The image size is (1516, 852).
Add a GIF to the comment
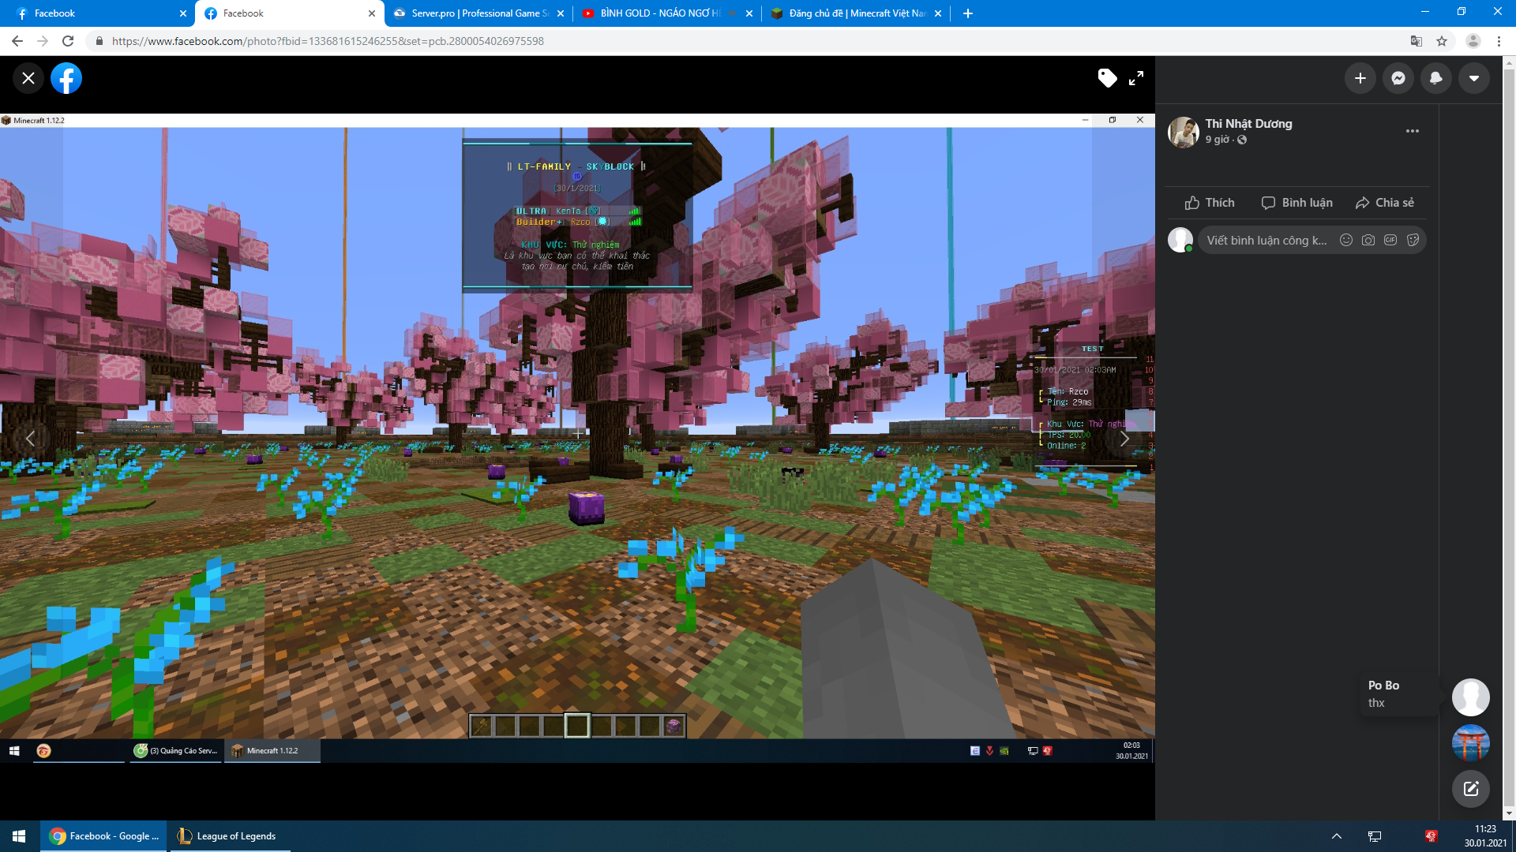1390,240
